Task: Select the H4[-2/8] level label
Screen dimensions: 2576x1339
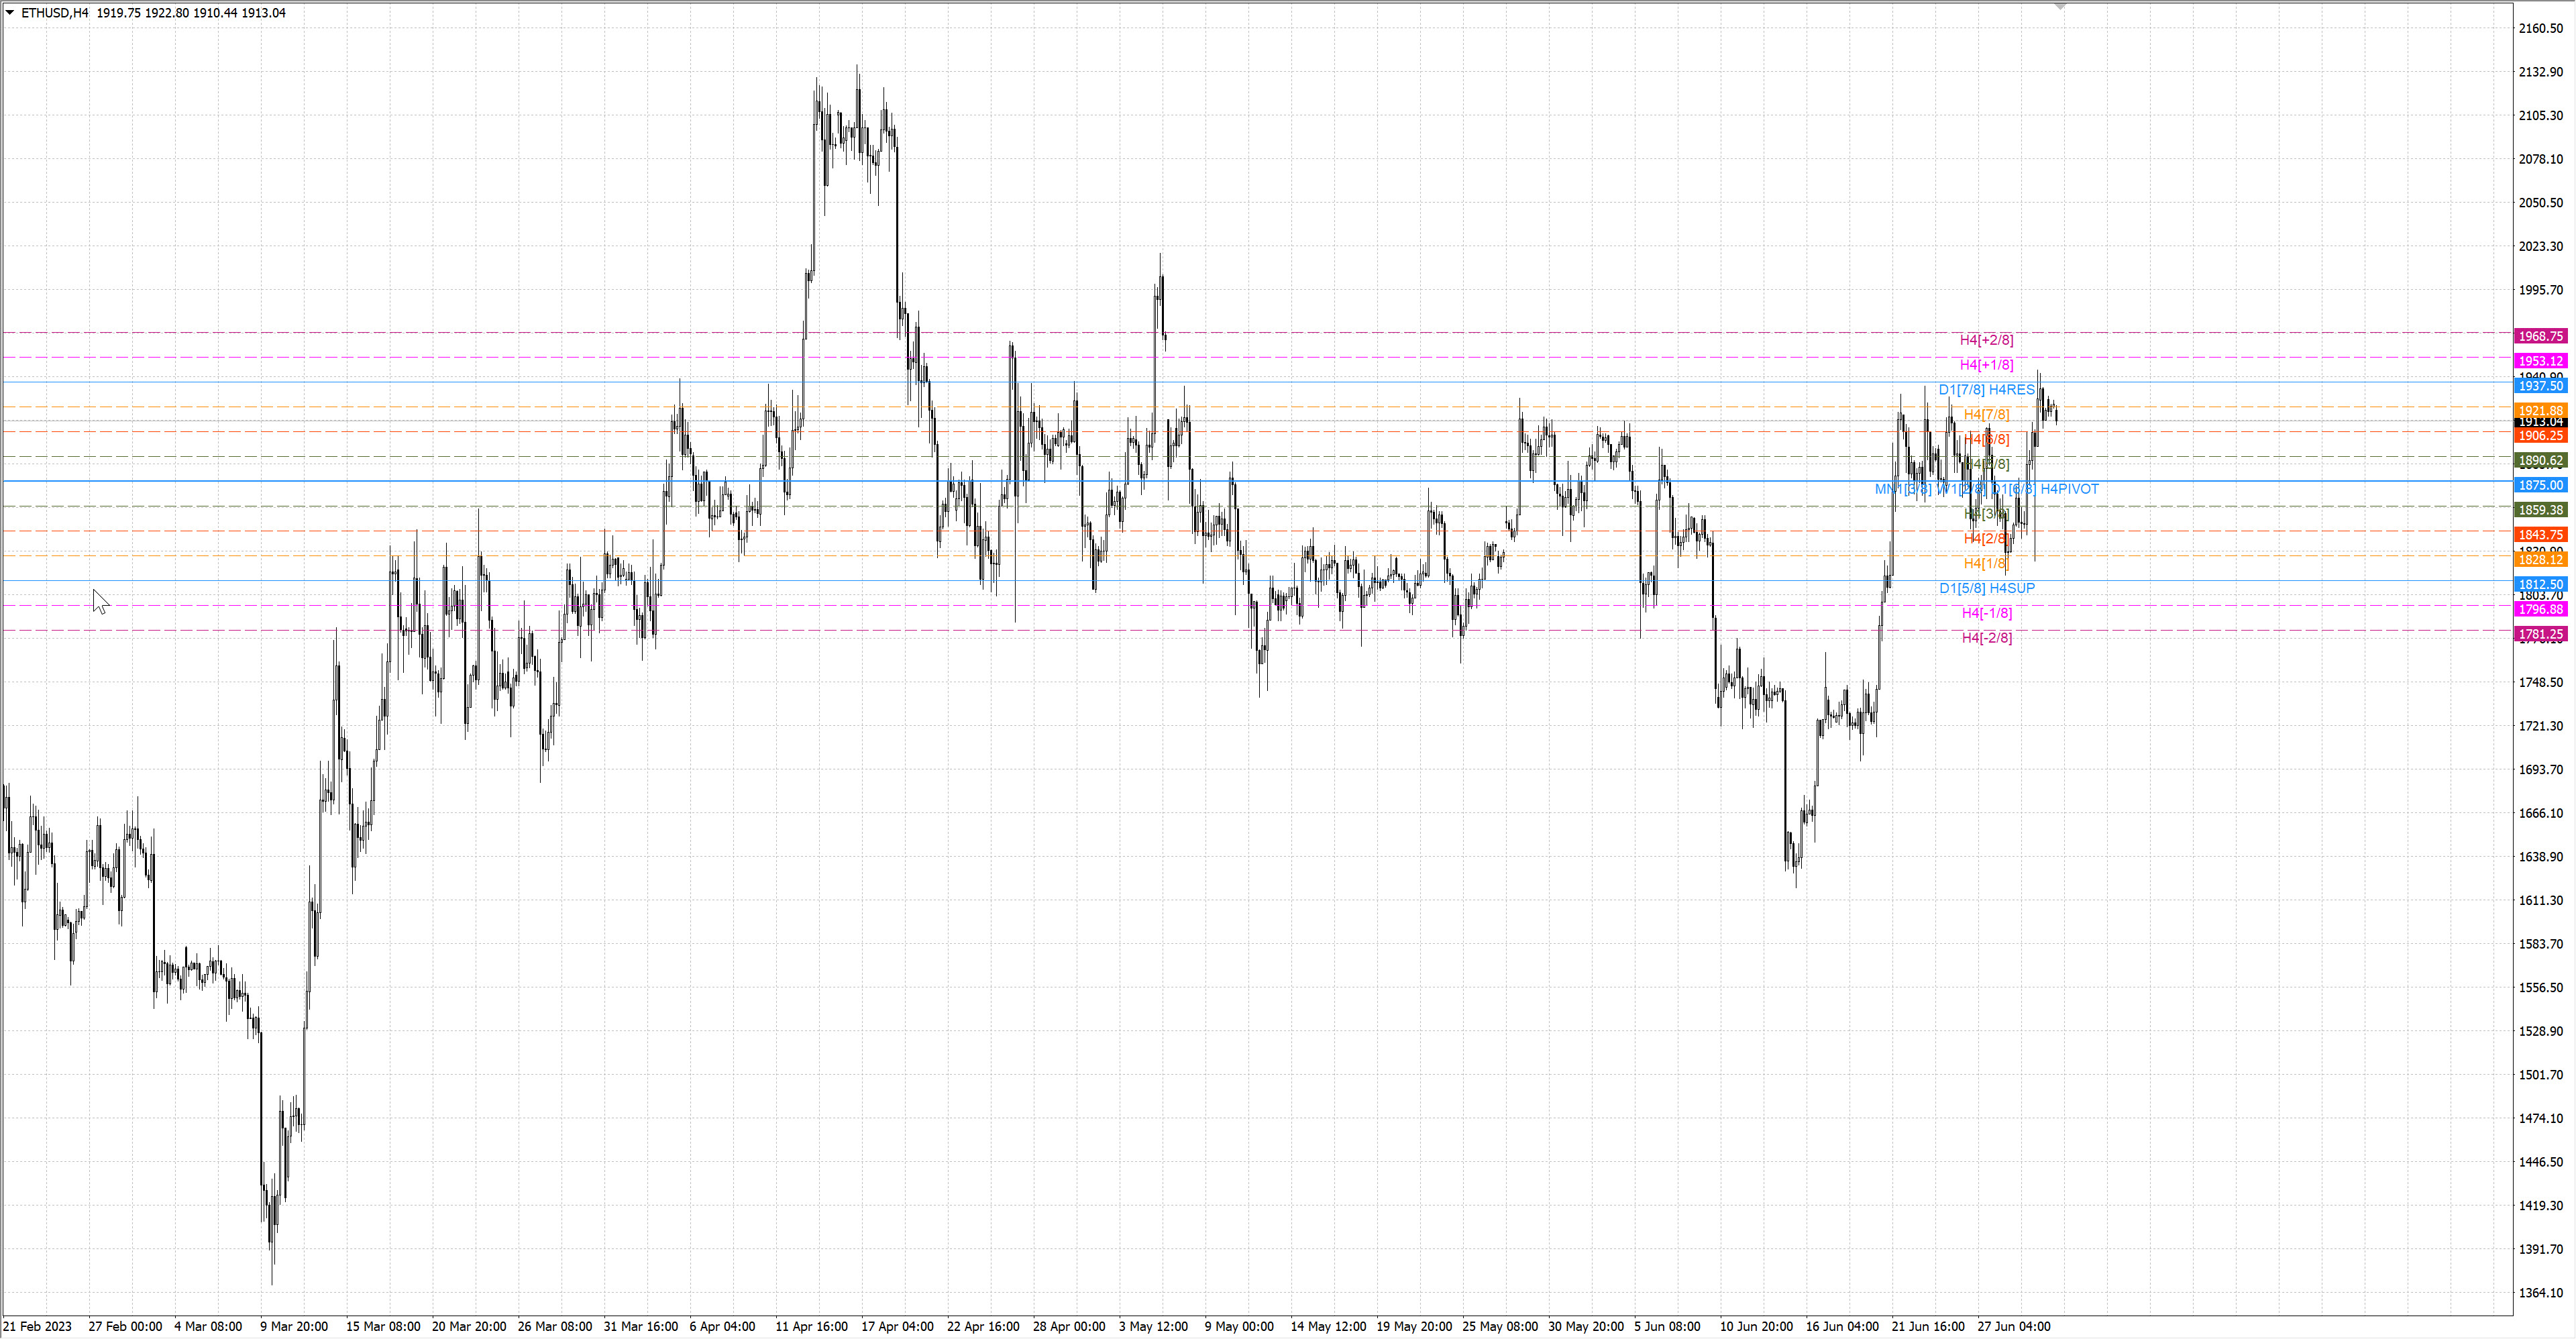Action: 1986,638
